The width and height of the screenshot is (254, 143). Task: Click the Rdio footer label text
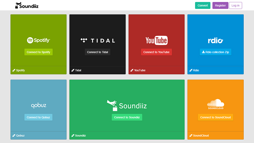196,70
